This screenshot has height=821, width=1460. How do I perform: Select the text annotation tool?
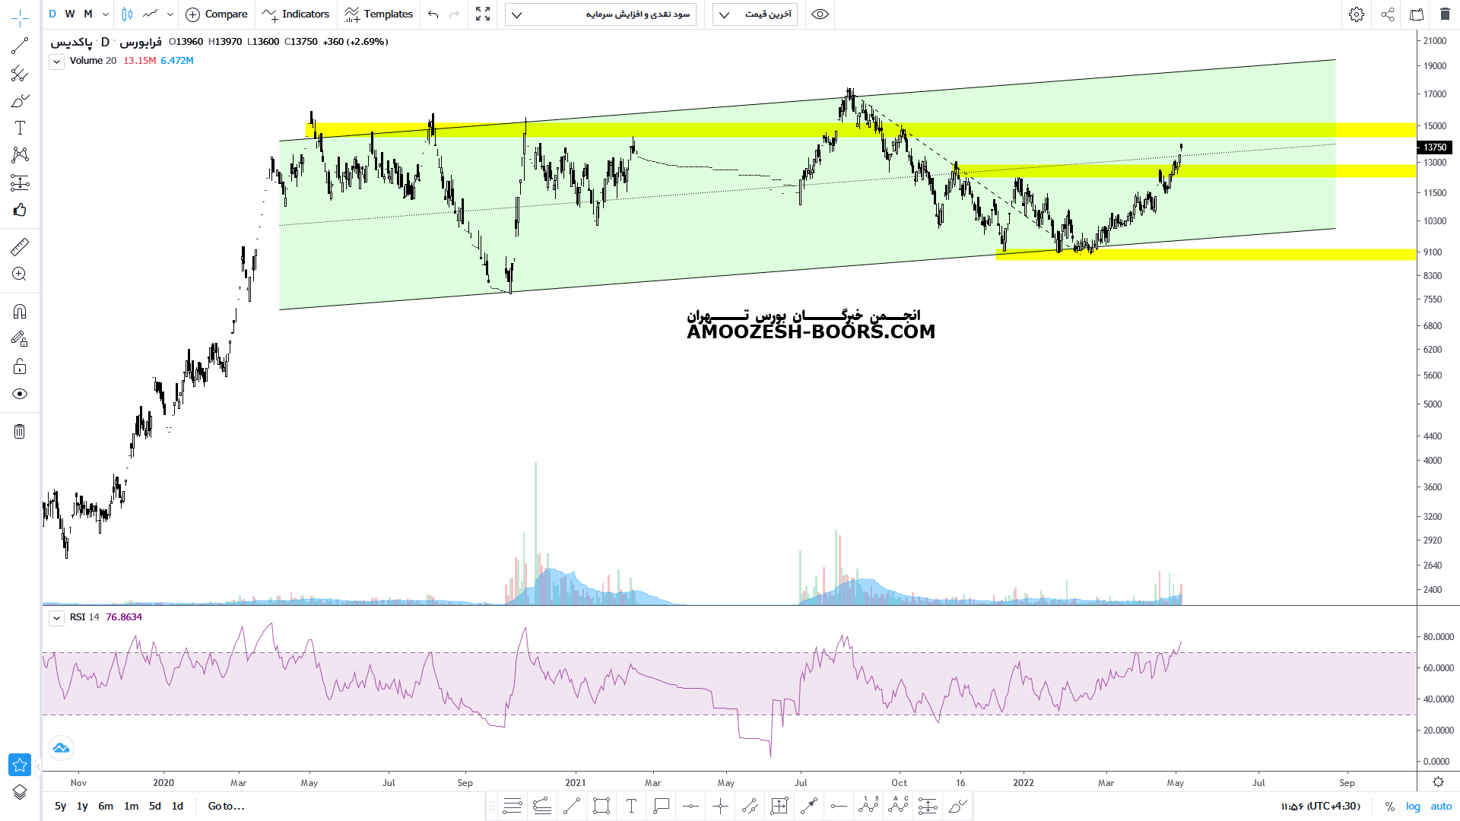pos(20,128)
